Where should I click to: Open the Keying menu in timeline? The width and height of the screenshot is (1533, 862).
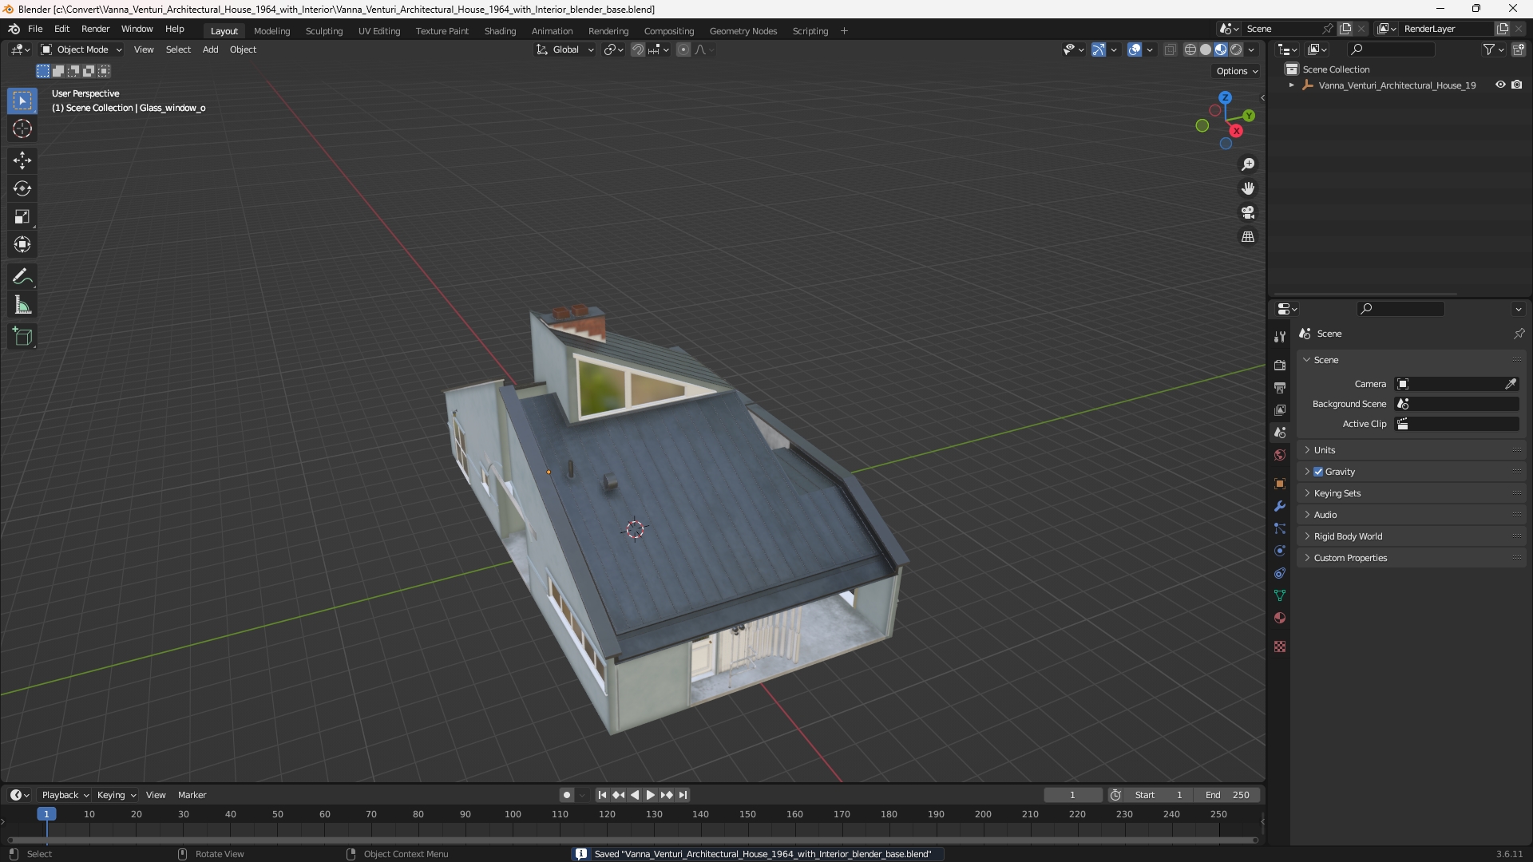[x=116, y=795]
